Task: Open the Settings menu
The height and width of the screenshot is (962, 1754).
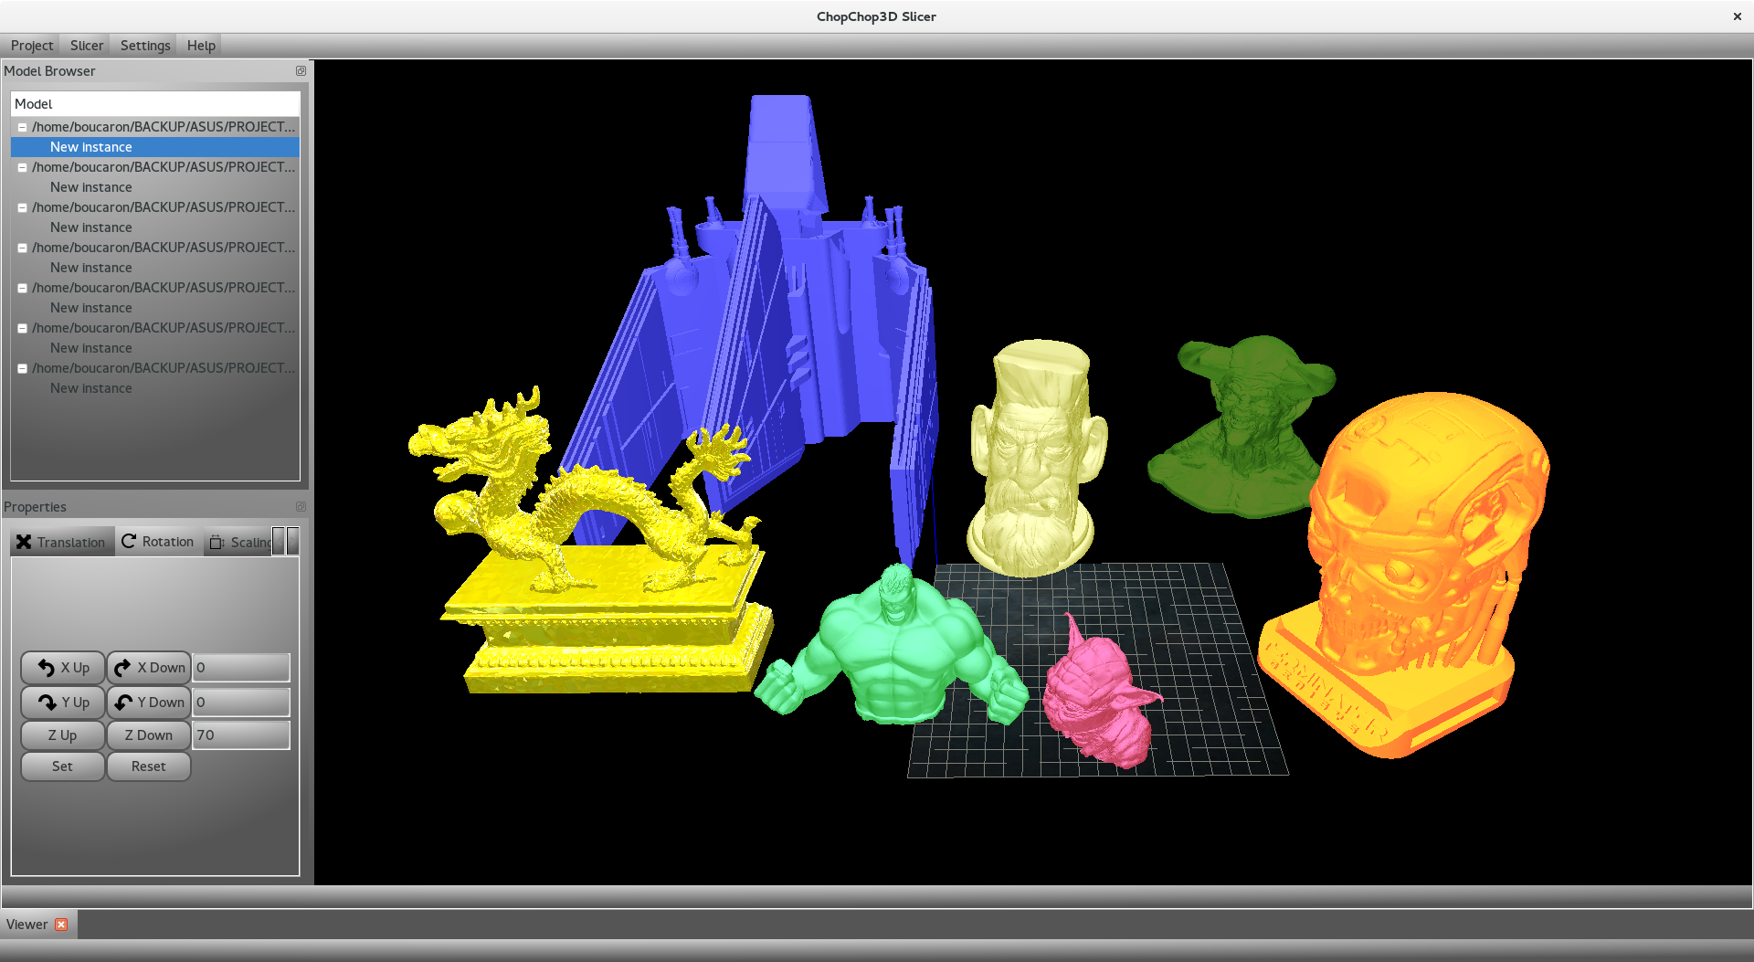Action: tap(145, 46)
